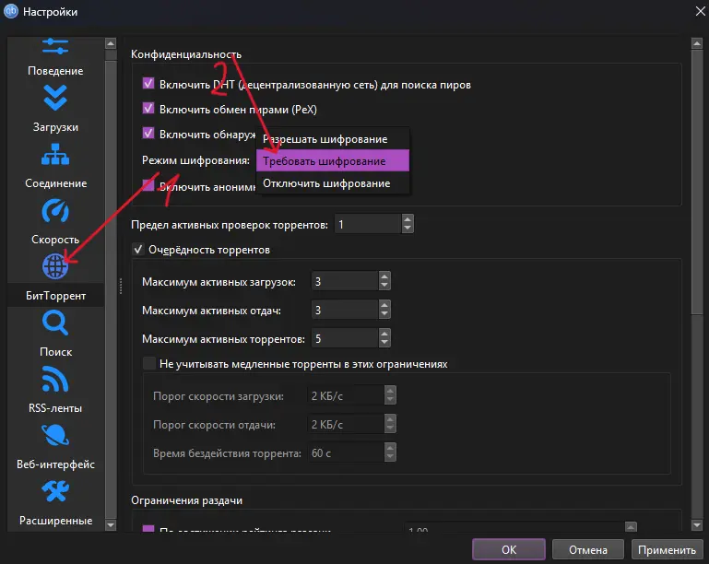This screenshot has width=709, height=564.
Task: Open the Downloads (Загрузки) section icon
Action: pos(55,98)
